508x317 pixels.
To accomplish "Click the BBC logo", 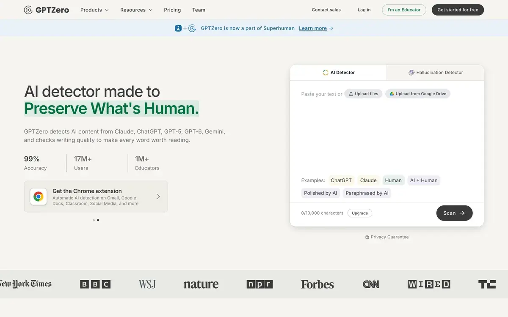I will [95, 284].
